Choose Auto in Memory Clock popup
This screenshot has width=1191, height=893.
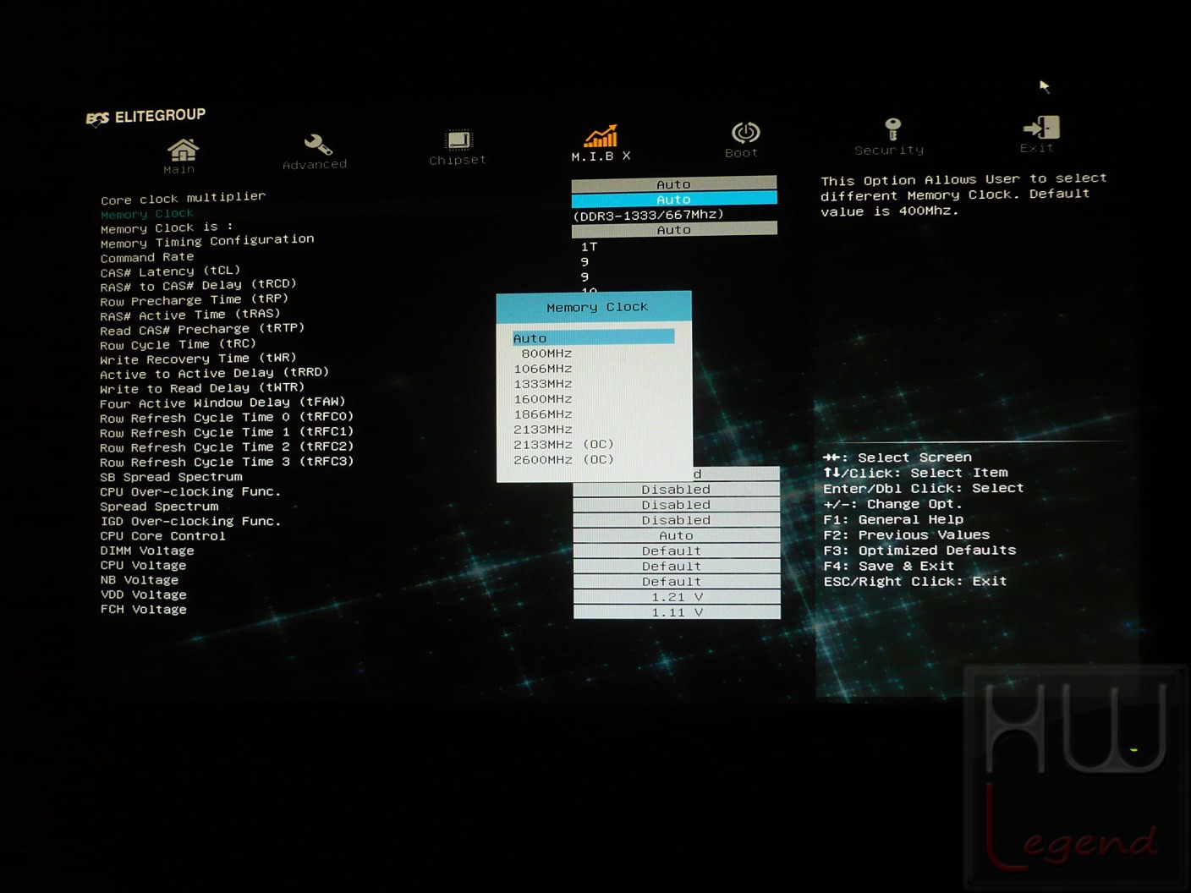(x=593, y=337)
